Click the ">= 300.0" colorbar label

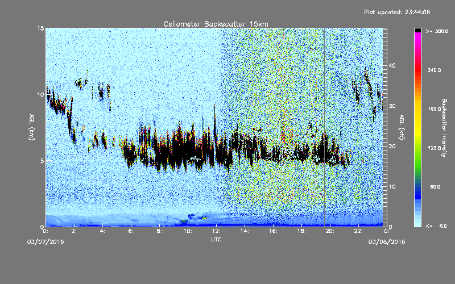[x=437, y=31]
